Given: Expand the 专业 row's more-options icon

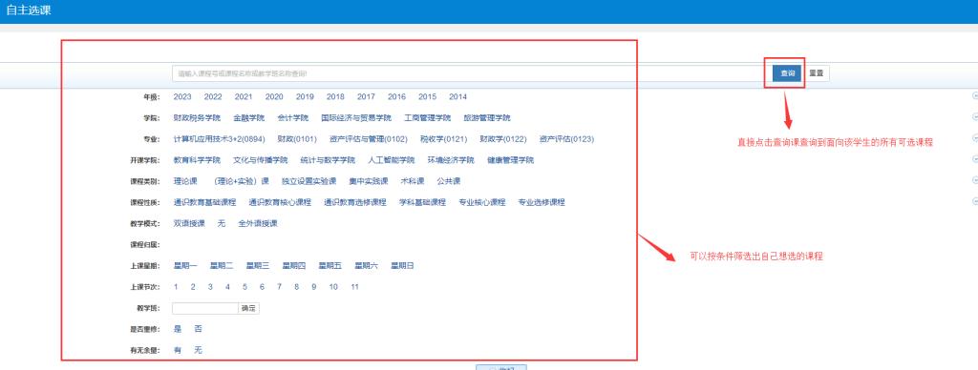Looking at the screenshot, I should coord(975,138).
